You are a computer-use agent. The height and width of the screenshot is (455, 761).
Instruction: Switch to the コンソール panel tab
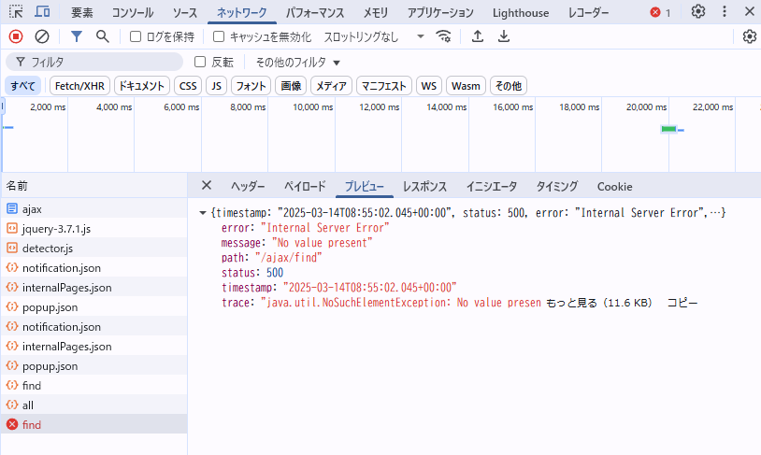pos(133,13)
